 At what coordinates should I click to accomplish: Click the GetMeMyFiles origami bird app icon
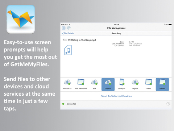point(21,19)
